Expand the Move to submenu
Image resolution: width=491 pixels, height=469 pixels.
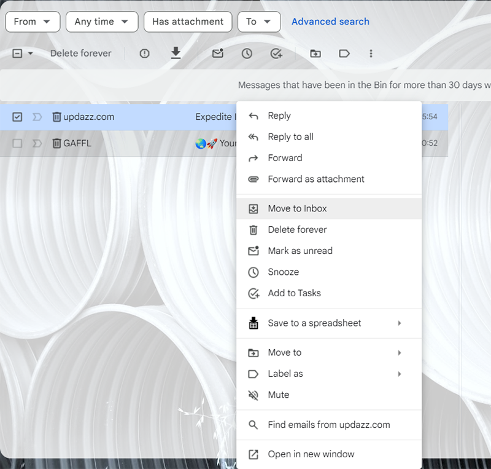coord(329,353)
